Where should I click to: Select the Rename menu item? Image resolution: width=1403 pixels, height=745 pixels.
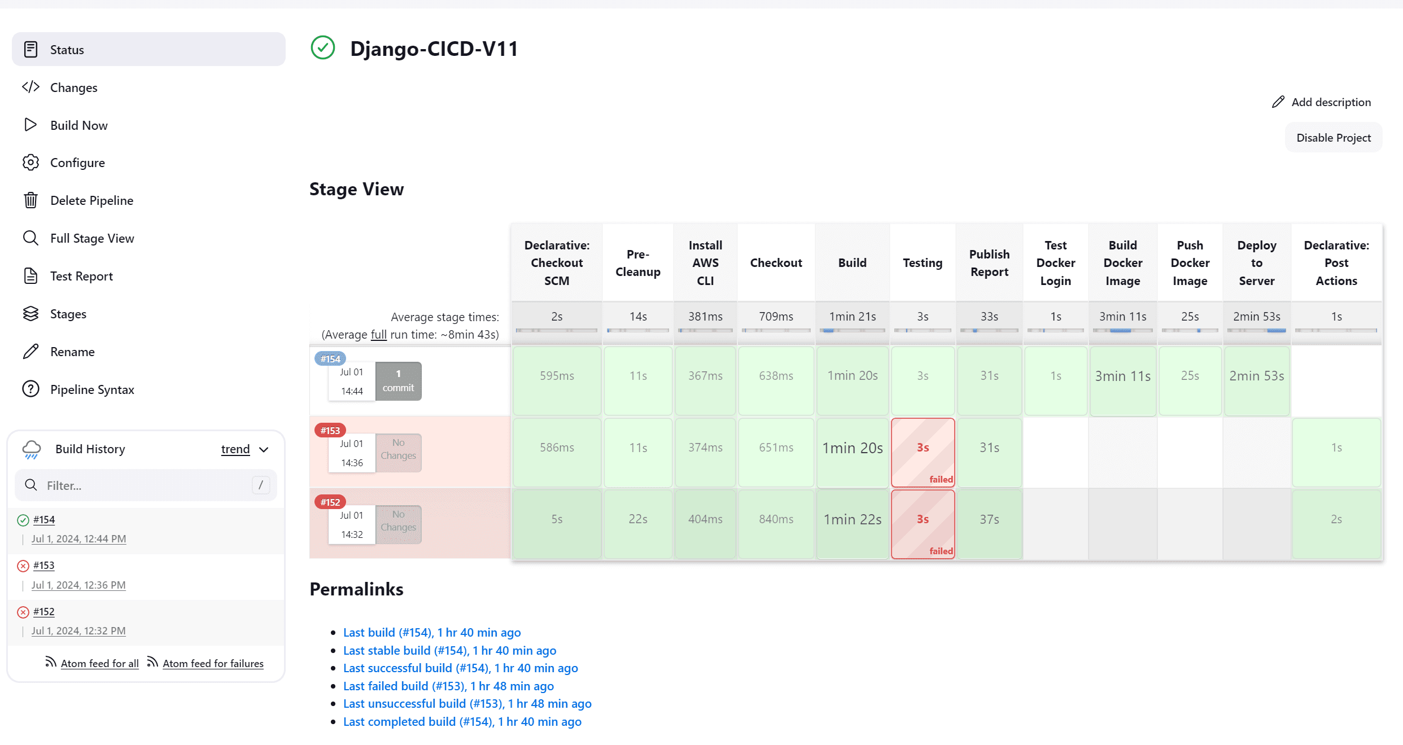73,350
